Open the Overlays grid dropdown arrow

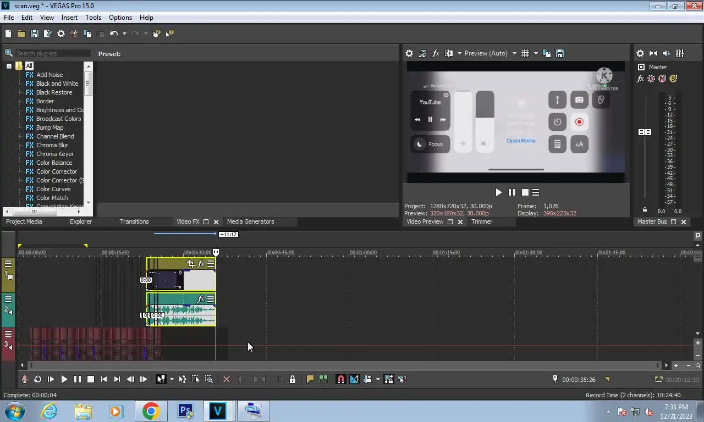pyautogui.click(x=536, y=53)
